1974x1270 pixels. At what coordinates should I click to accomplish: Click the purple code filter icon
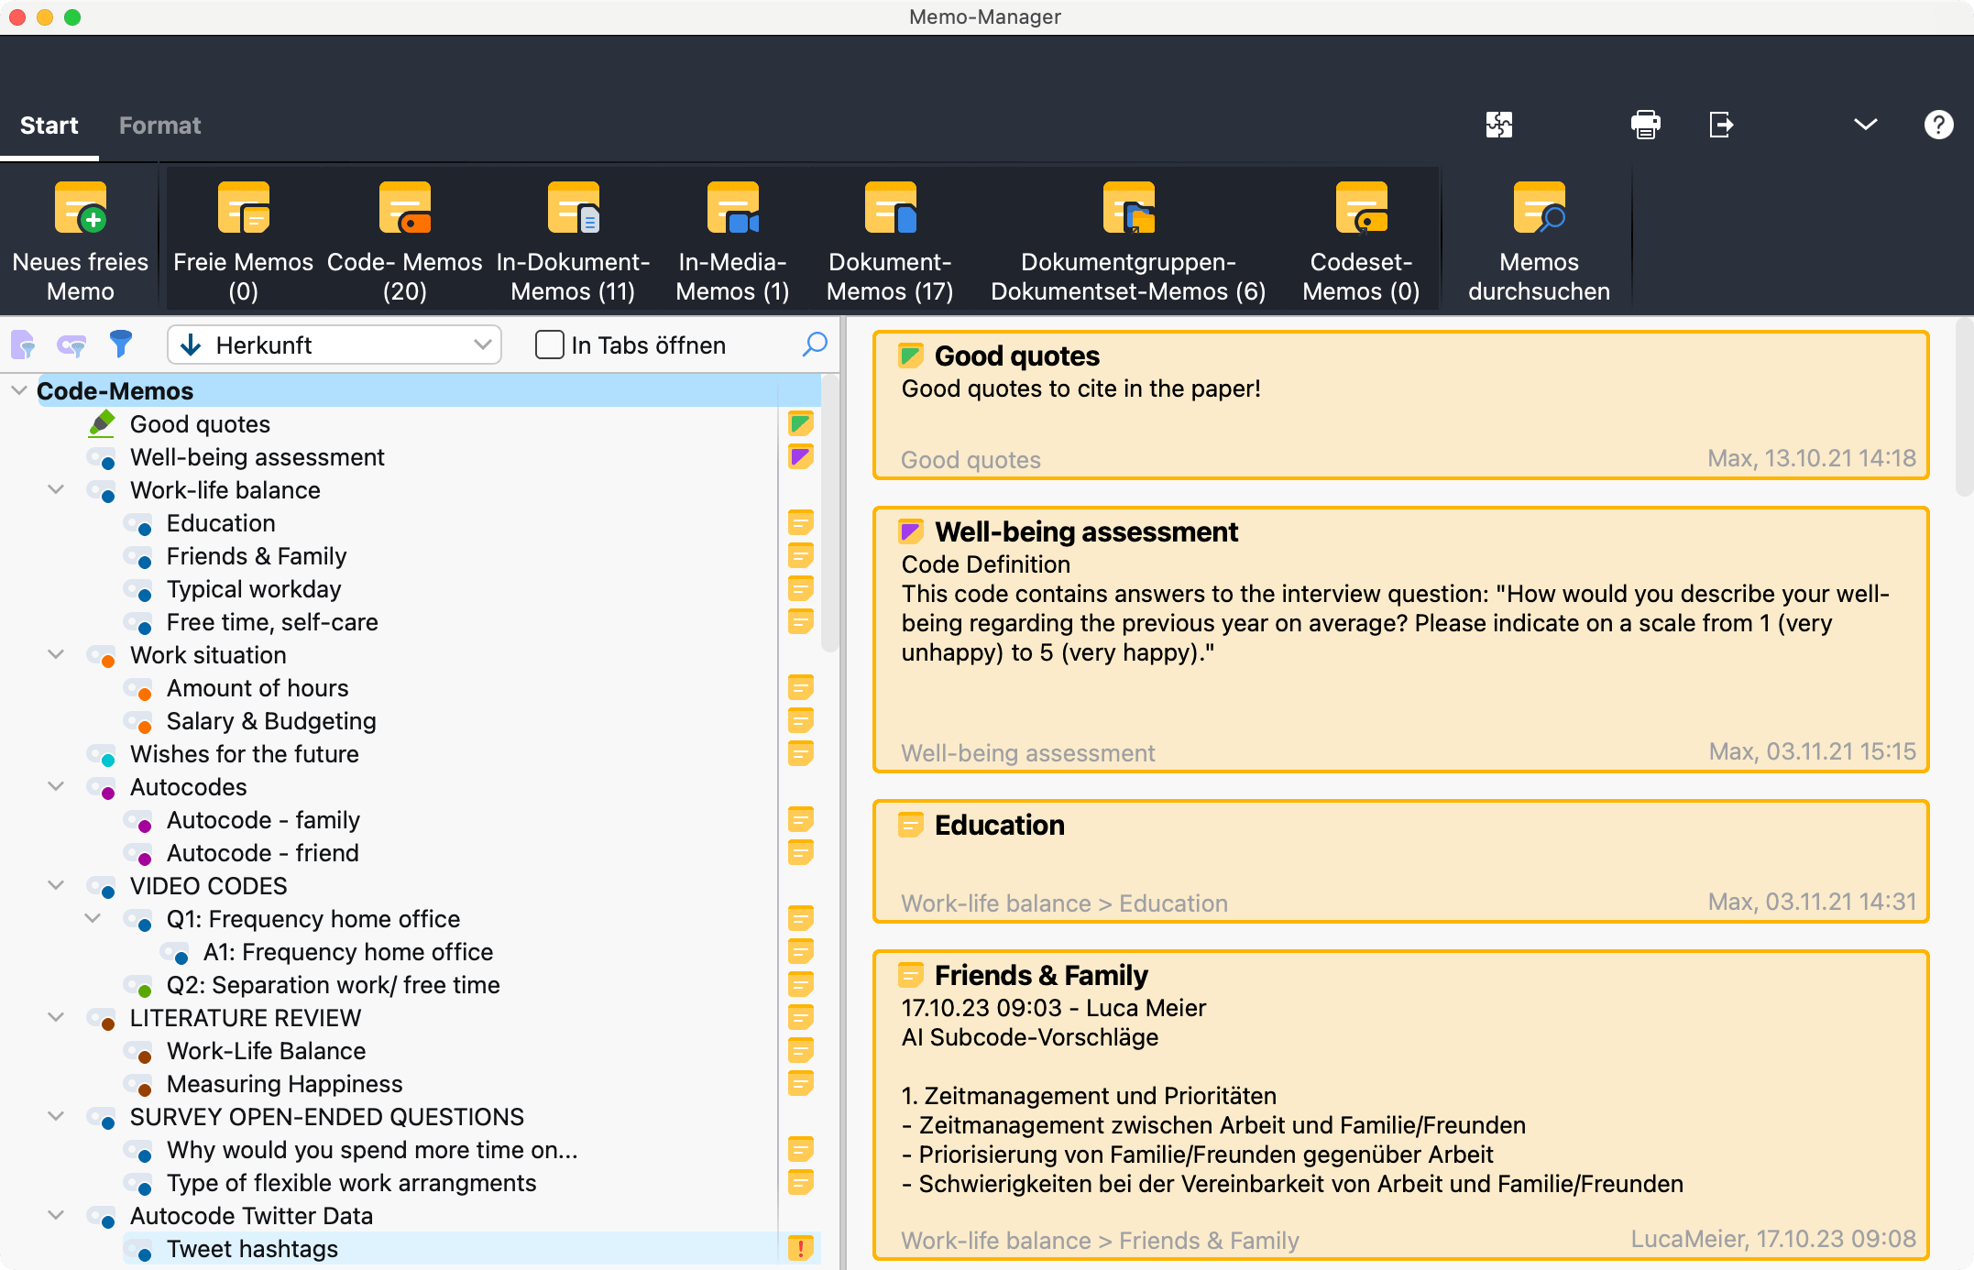point(71,345)
